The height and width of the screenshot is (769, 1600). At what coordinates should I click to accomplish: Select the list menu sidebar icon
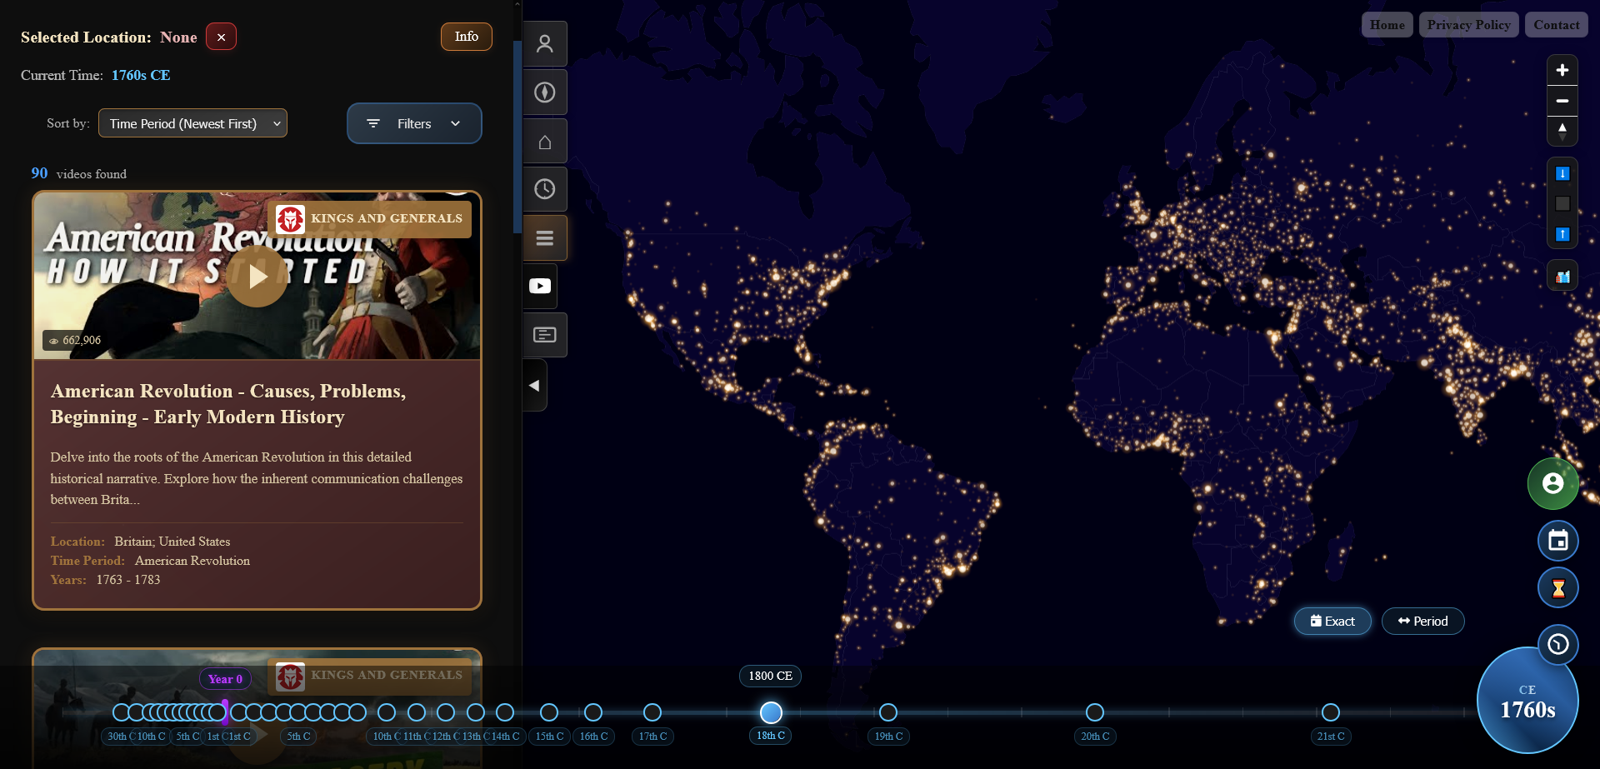coord(545,238)
